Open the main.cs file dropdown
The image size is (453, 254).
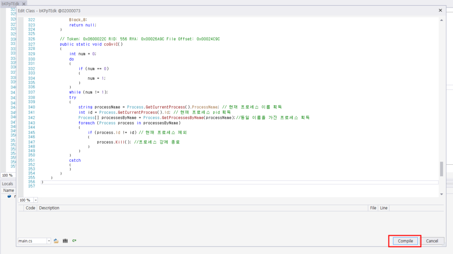[49, 241]
